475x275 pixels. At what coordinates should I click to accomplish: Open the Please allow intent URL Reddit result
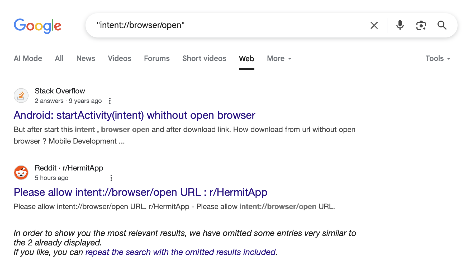pos(141,192)
